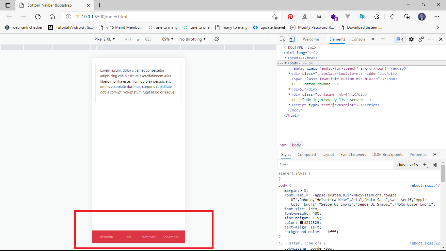Open the Pixel 2 XL device dropdown
Image resolution: width=446 pixels, height=251 pixels.
104,39
